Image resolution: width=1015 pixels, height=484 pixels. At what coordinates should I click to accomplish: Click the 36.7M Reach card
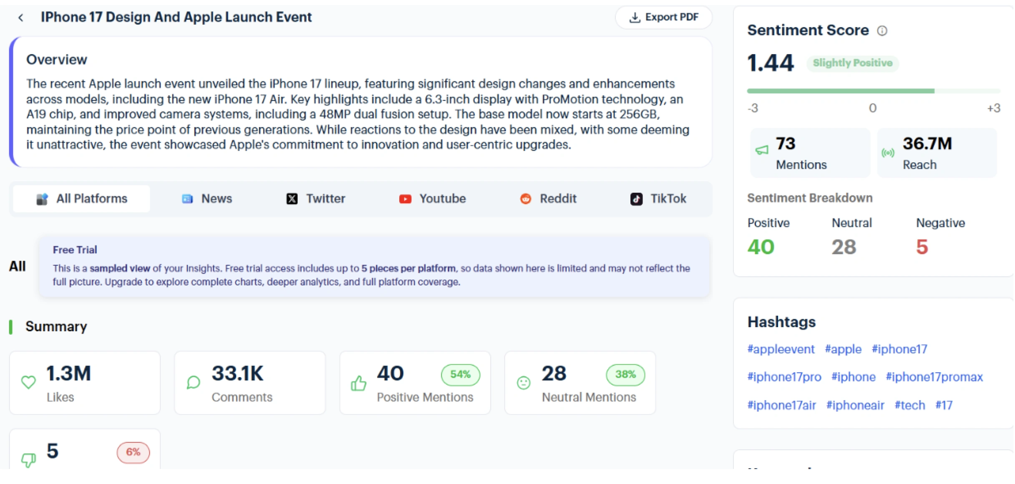coord(937,153)
